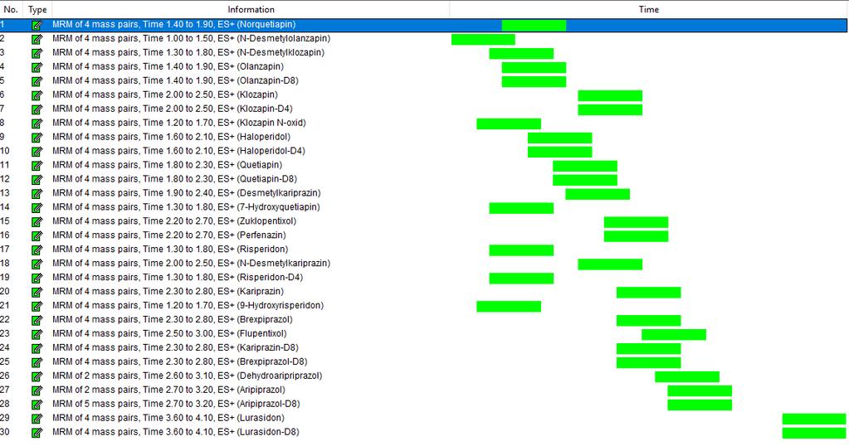Click the edit icon for Olanzapin-D8
849x446 pixels.
pyautogui.click(x=37, y=81)
